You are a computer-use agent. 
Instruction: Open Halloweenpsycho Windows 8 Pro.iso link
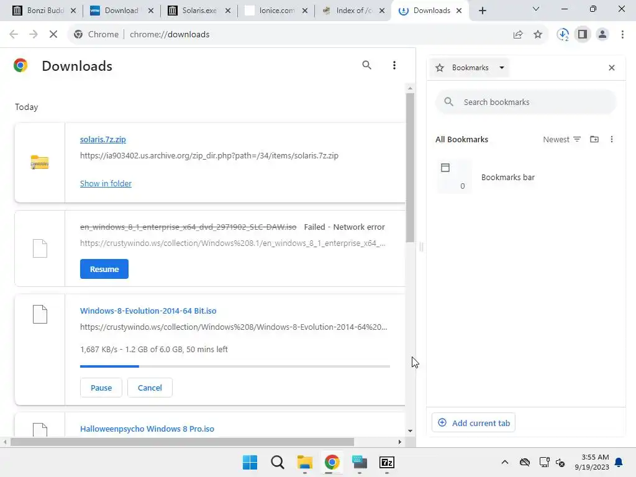[147, 429]
